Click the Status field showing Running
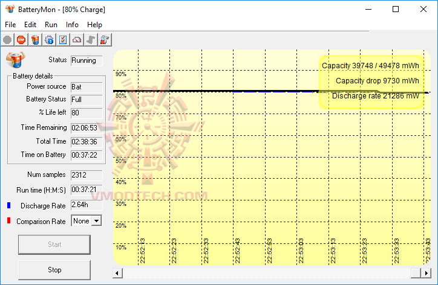The width and height of the screenshot is (438, 285). [87, 60]
